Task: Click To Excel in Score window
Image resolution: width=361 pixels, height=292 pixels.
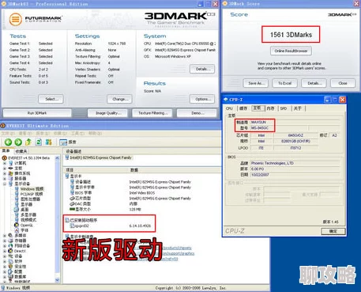Action: 284,83
